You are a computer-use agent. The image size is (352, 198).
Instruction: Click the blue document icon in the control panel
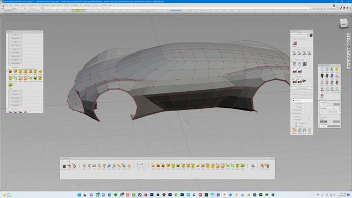click(299, 64)
